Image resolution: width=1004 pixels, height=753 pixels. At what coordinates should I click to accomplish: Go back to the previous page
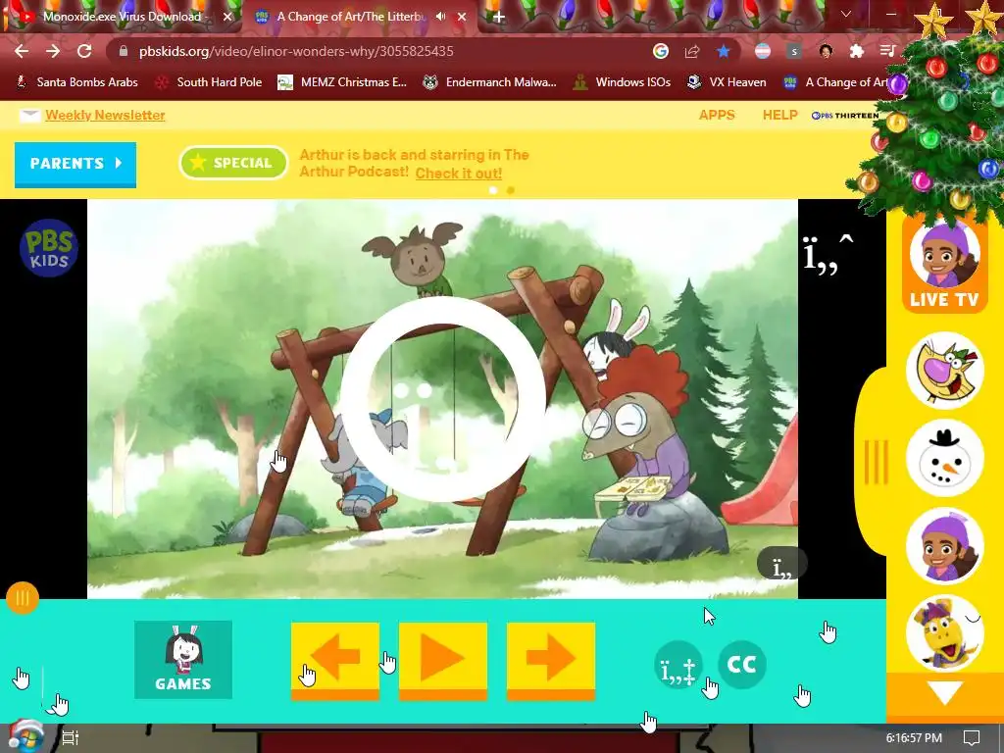click(x=22, y=51)
